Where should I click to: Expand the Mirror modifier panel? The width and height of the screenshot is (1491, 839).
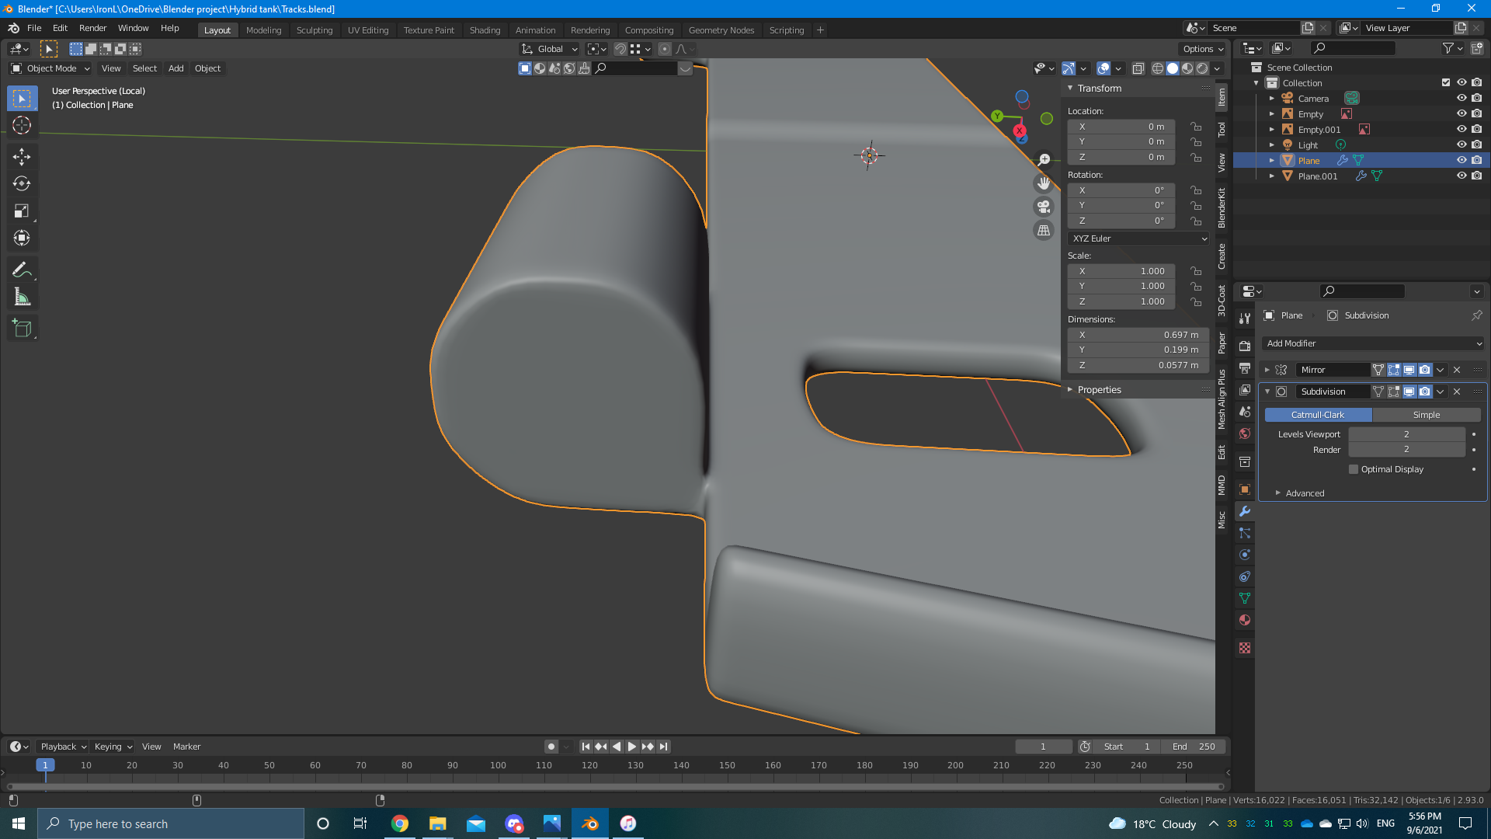pyautogui.click(x=1267, y=370)
